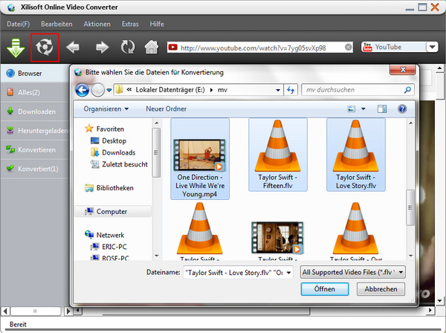This screenshot has height=333, width=446.
Task: Click the main window scroll up arrow
Action: 439,68
